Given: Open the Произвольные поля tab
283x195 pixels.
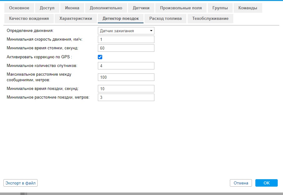Looking at the screenshot, I should tap(181, 8).
